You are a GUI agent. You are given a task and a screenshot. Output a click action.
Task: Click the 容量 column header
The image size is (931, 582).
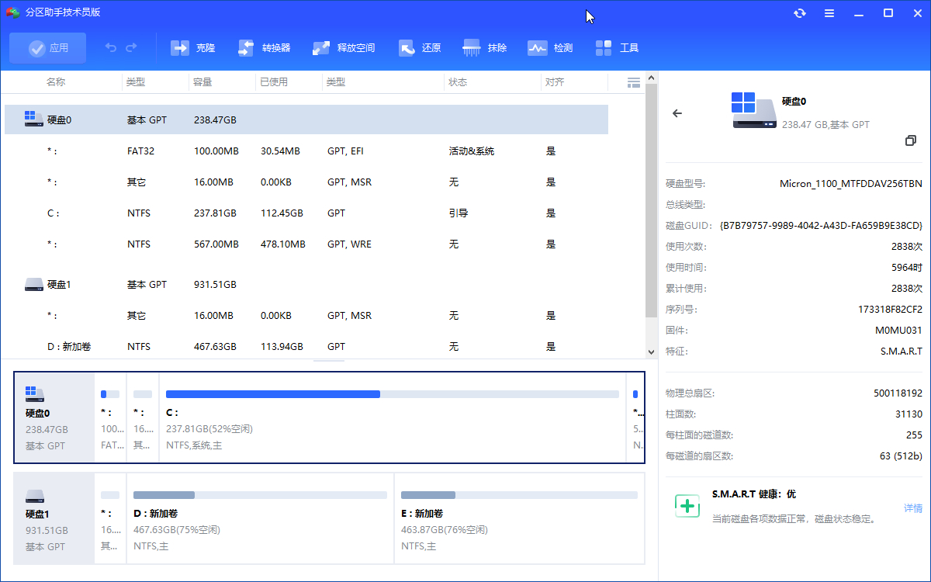[x=202, y=82]
